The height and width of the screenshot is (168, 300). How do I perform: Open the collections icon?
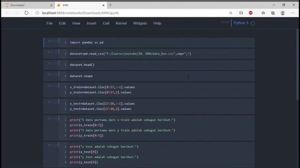(x=273, y=13)
